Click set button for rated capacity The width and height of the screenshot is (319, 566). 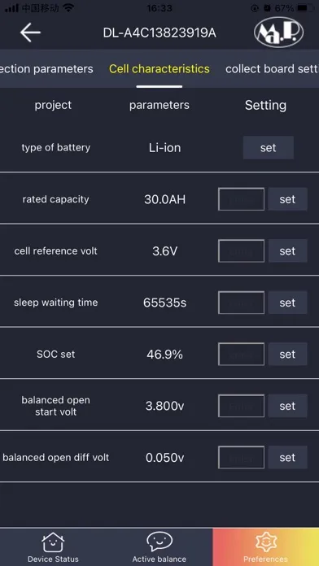(x=287, y=199)
